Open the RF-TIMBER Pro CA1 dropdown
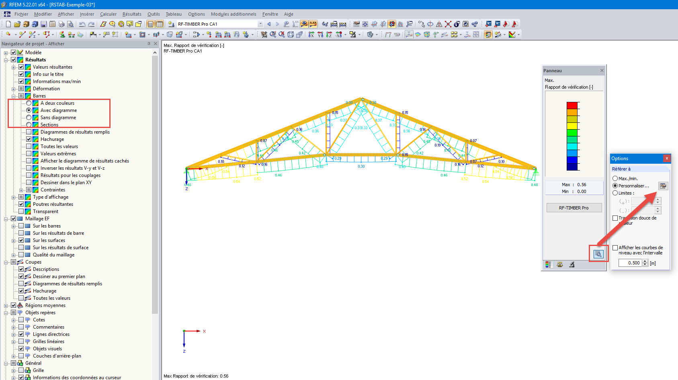678x380 pixels. (x=260, y=24)
